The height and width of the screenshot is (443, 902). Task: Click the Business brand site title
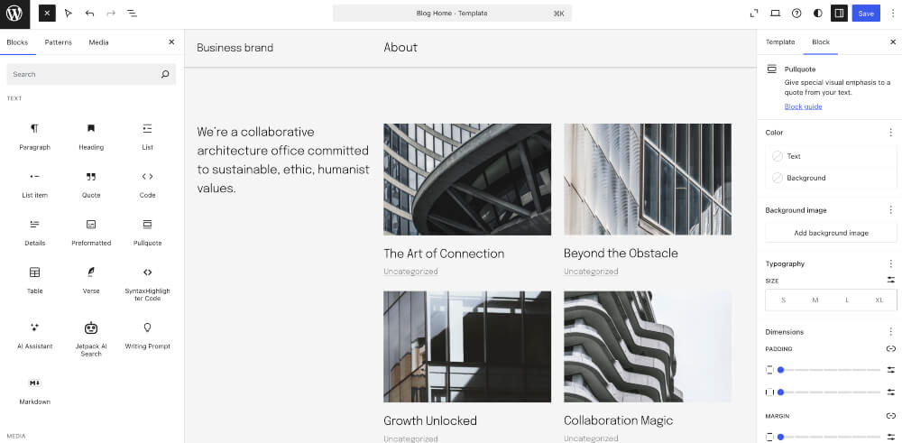pos(235,48)
